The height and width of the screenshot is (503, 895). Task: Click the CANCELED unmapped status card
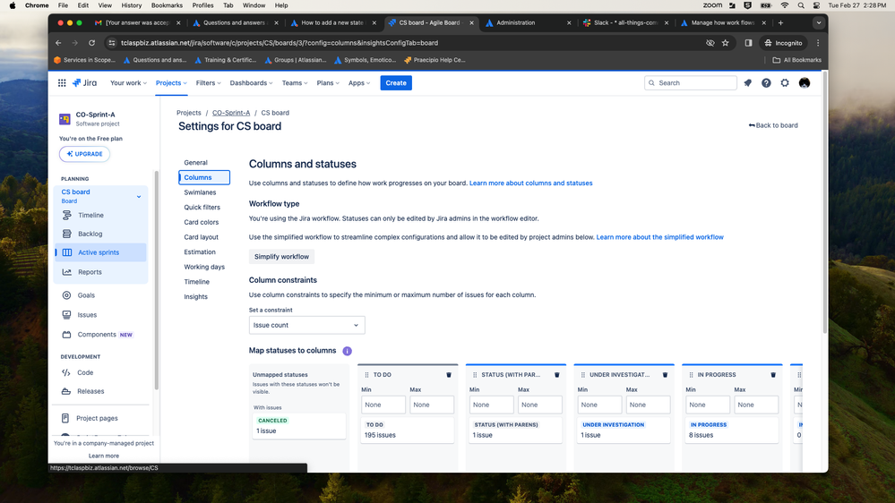pos(299,425)
